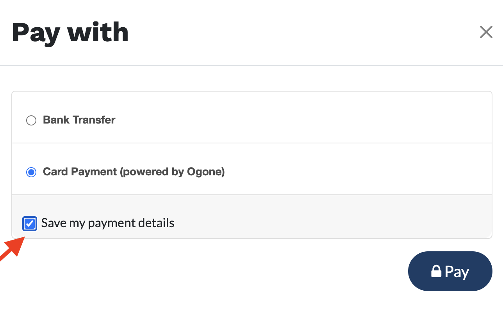503x309 pixels.
Task: Click the red arrow annotation
Action: [11, 251]
